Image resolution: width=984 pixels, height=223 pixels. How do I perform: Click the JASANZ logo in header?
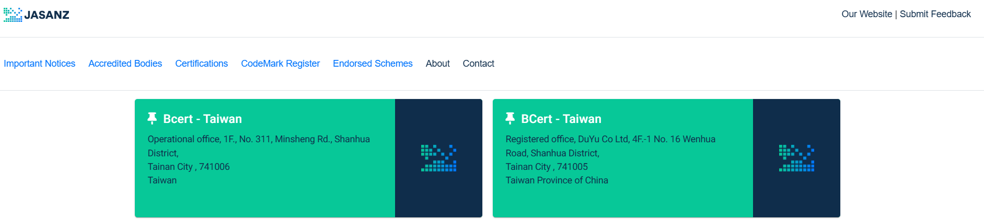(x=37, y=15)
